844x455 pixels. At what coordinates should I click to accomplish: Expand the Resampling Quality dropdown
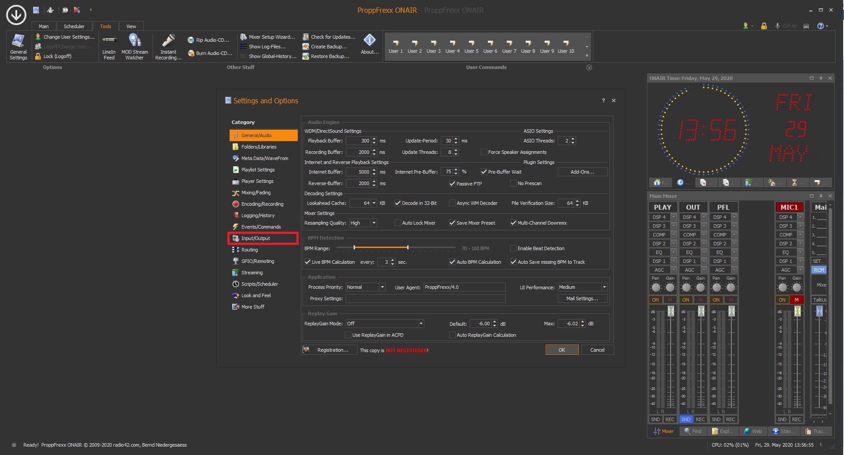[x=374, y=223]
